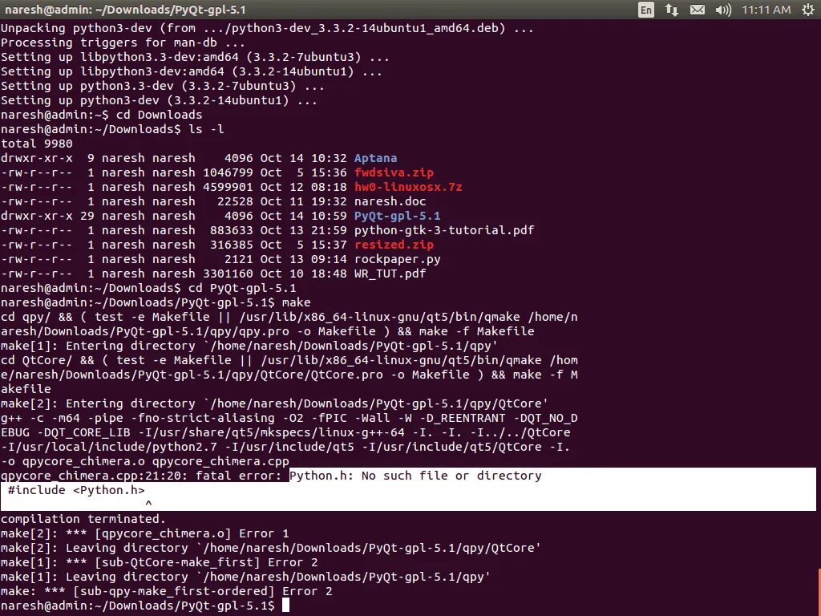The image size is (821, 616).
Task: Click the highlighted 'Python.h: No such file' error
Action: [416, 476]
